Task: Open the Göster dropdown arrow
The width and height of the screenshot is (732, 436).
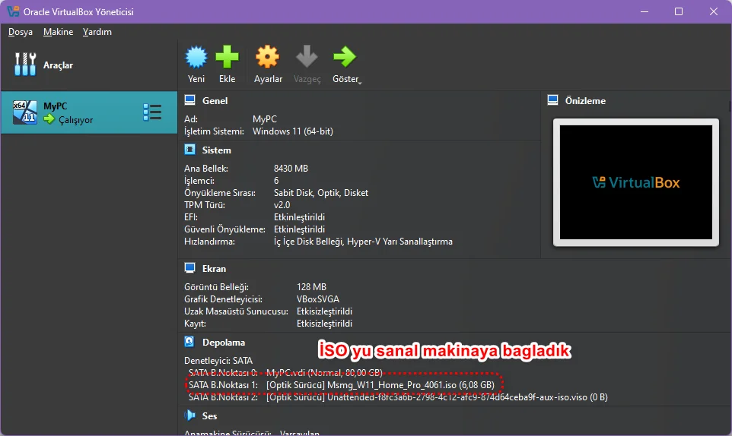Action: (x=360, y=82)
